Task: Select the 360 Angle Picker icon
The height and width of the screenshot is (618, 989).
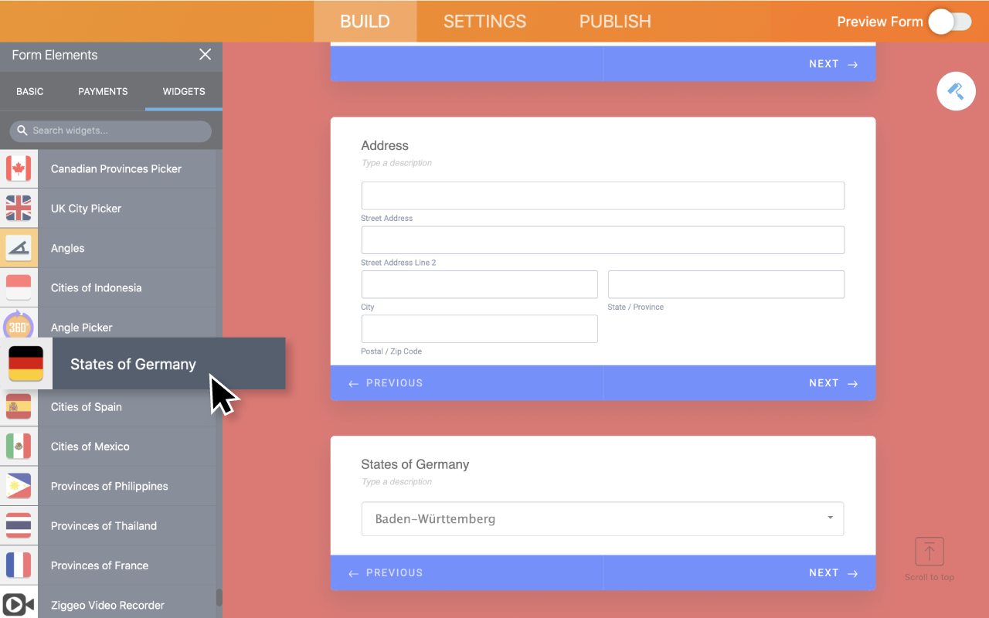Action: 19,327
